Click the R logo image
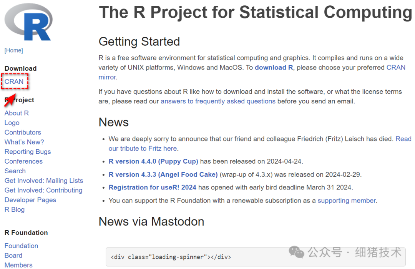 click(28, 22)
